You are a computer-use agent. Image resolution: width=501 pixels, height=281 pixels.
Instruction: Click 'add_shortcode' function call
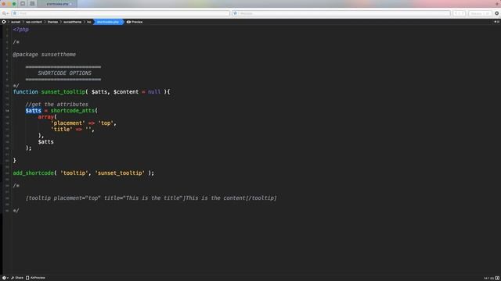[33, 173]
